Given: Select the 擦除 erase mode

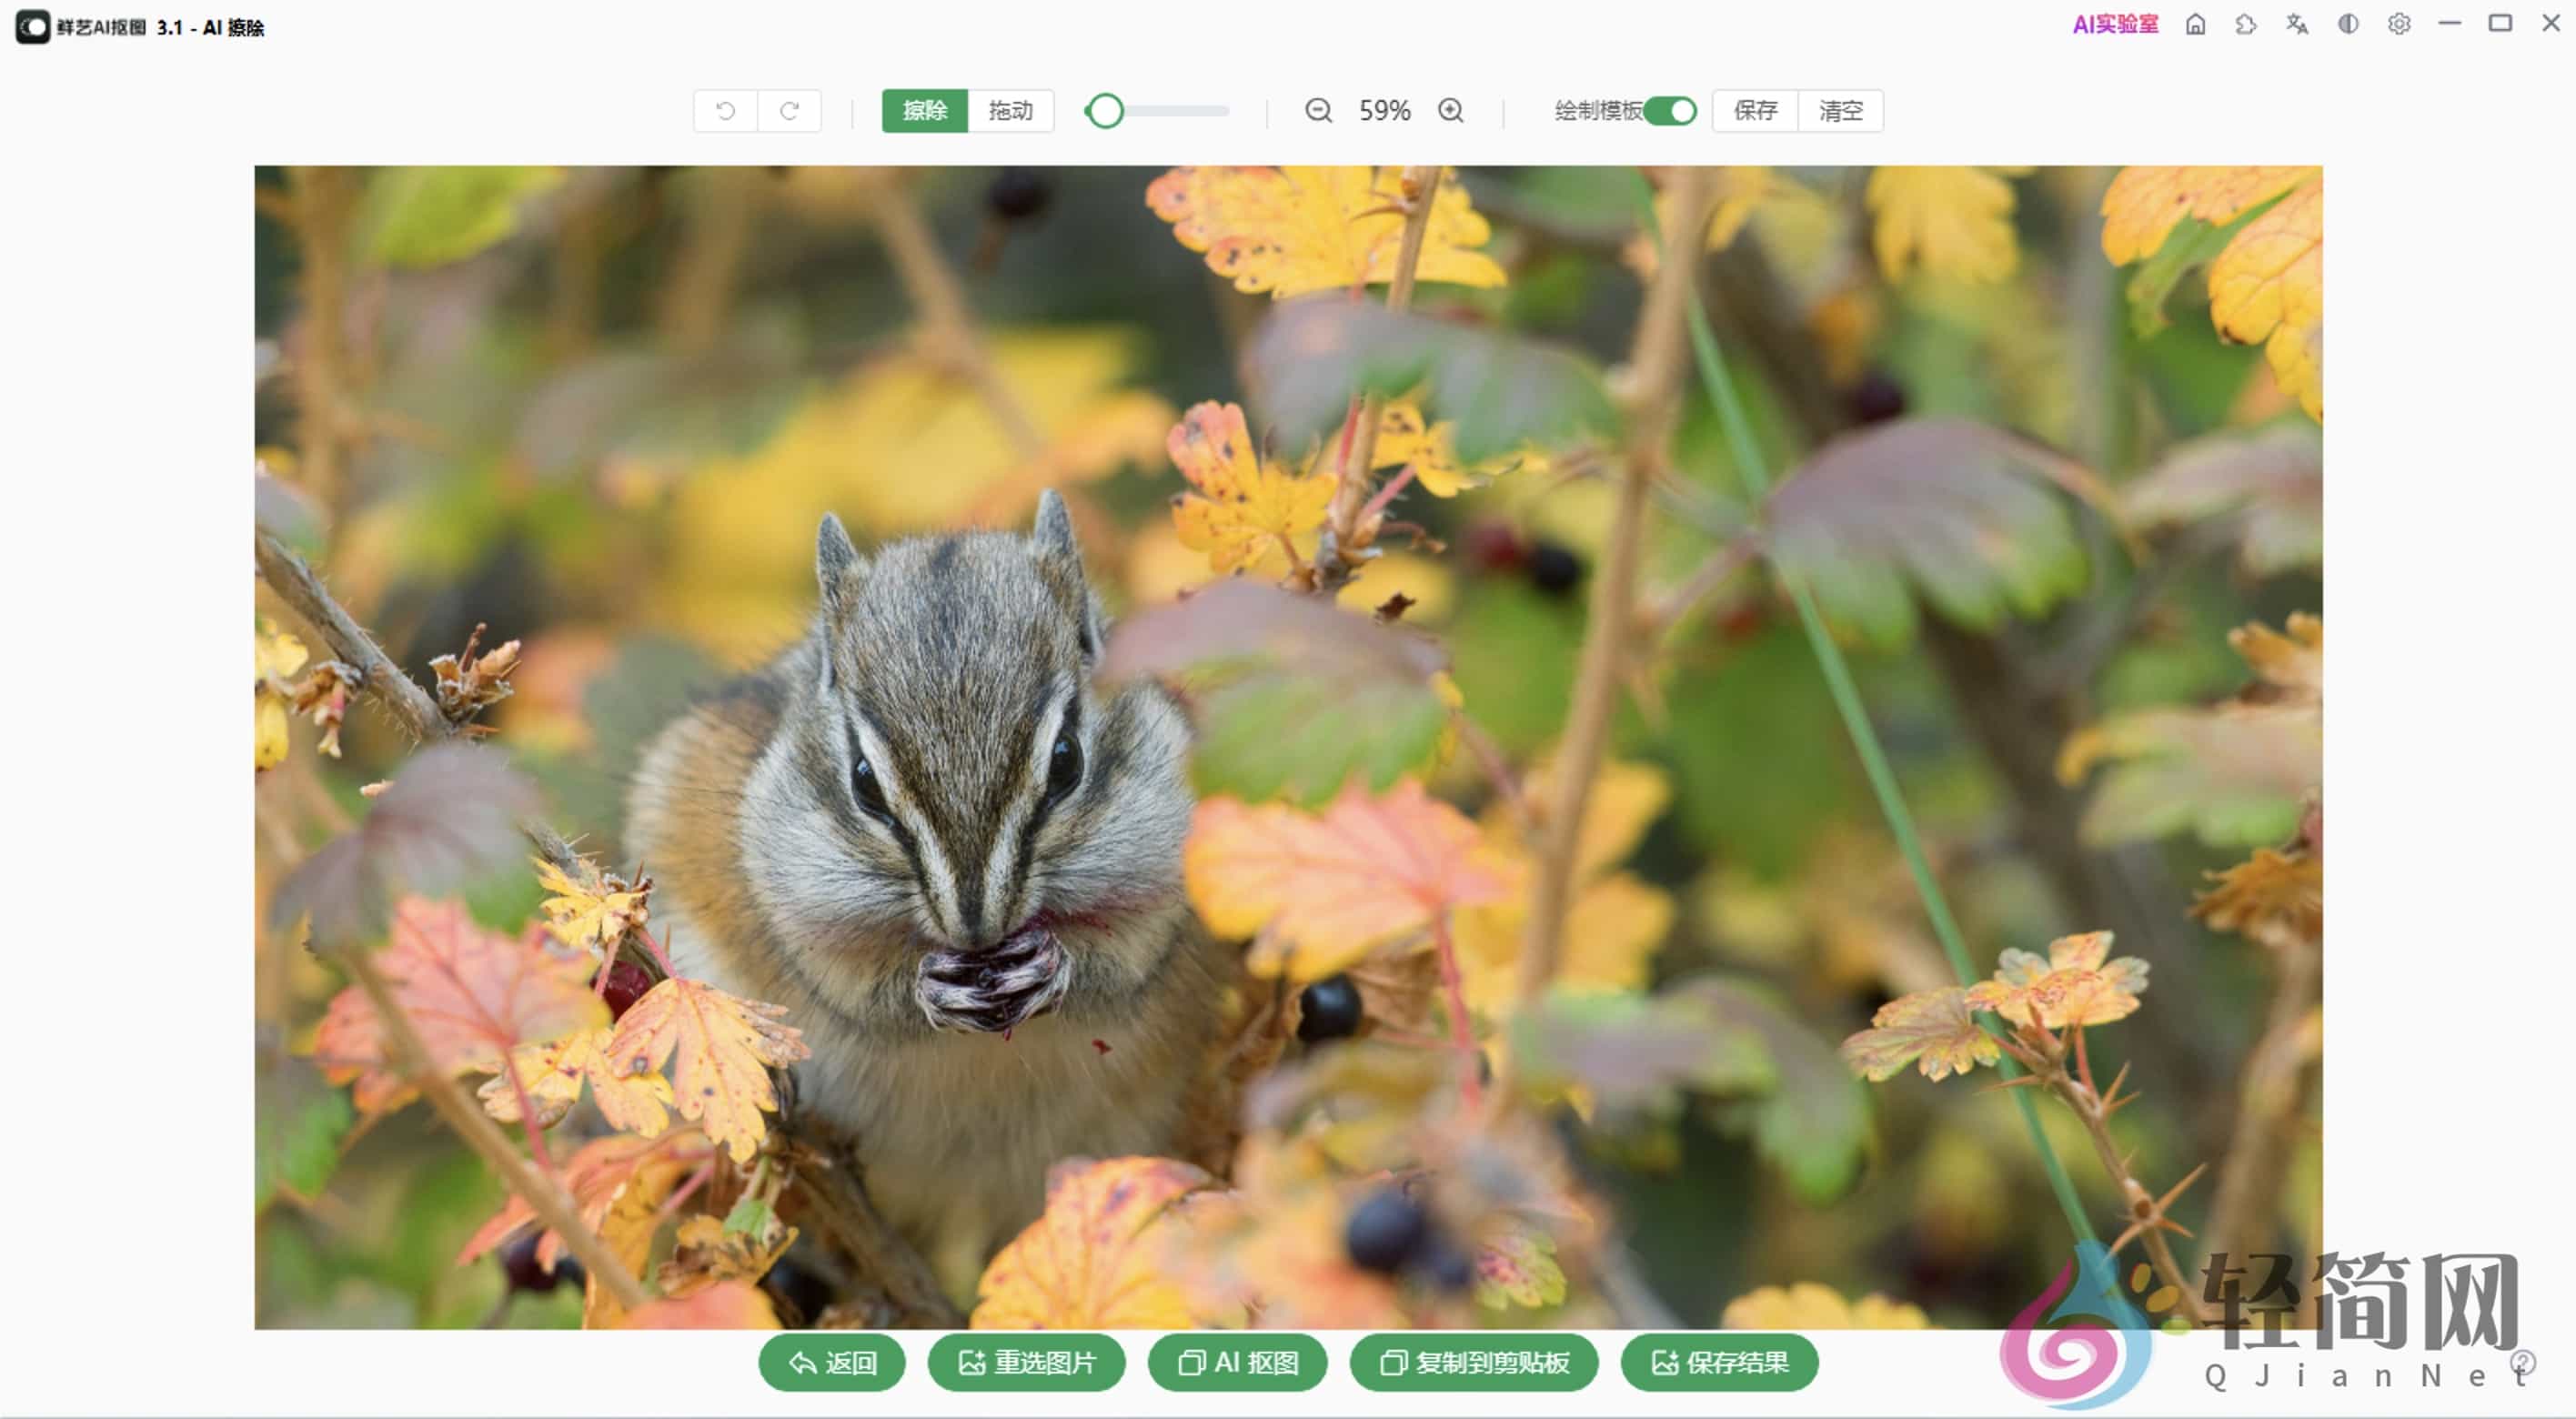Looking at the screenshot, I should point(924,111).
